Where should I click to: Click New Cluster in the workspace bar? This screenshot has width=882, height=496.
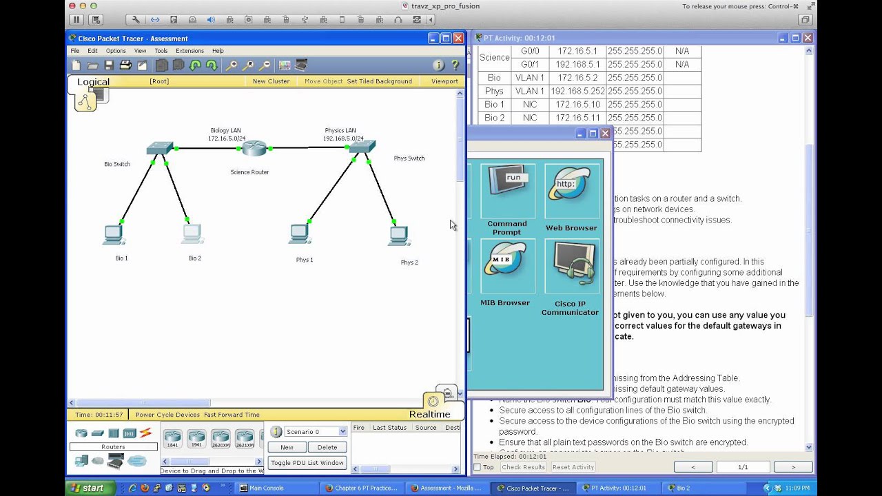[271, 81]
